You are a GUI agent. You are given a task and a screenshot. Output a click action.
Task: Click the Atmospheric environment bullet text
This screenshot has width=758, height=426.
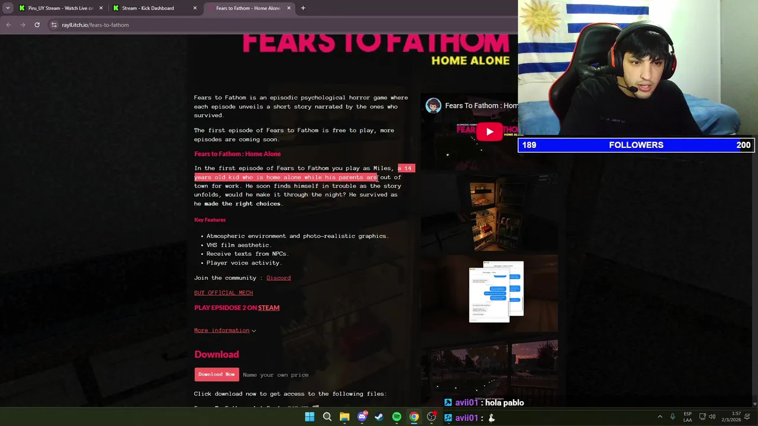click(x=297, y=236)
